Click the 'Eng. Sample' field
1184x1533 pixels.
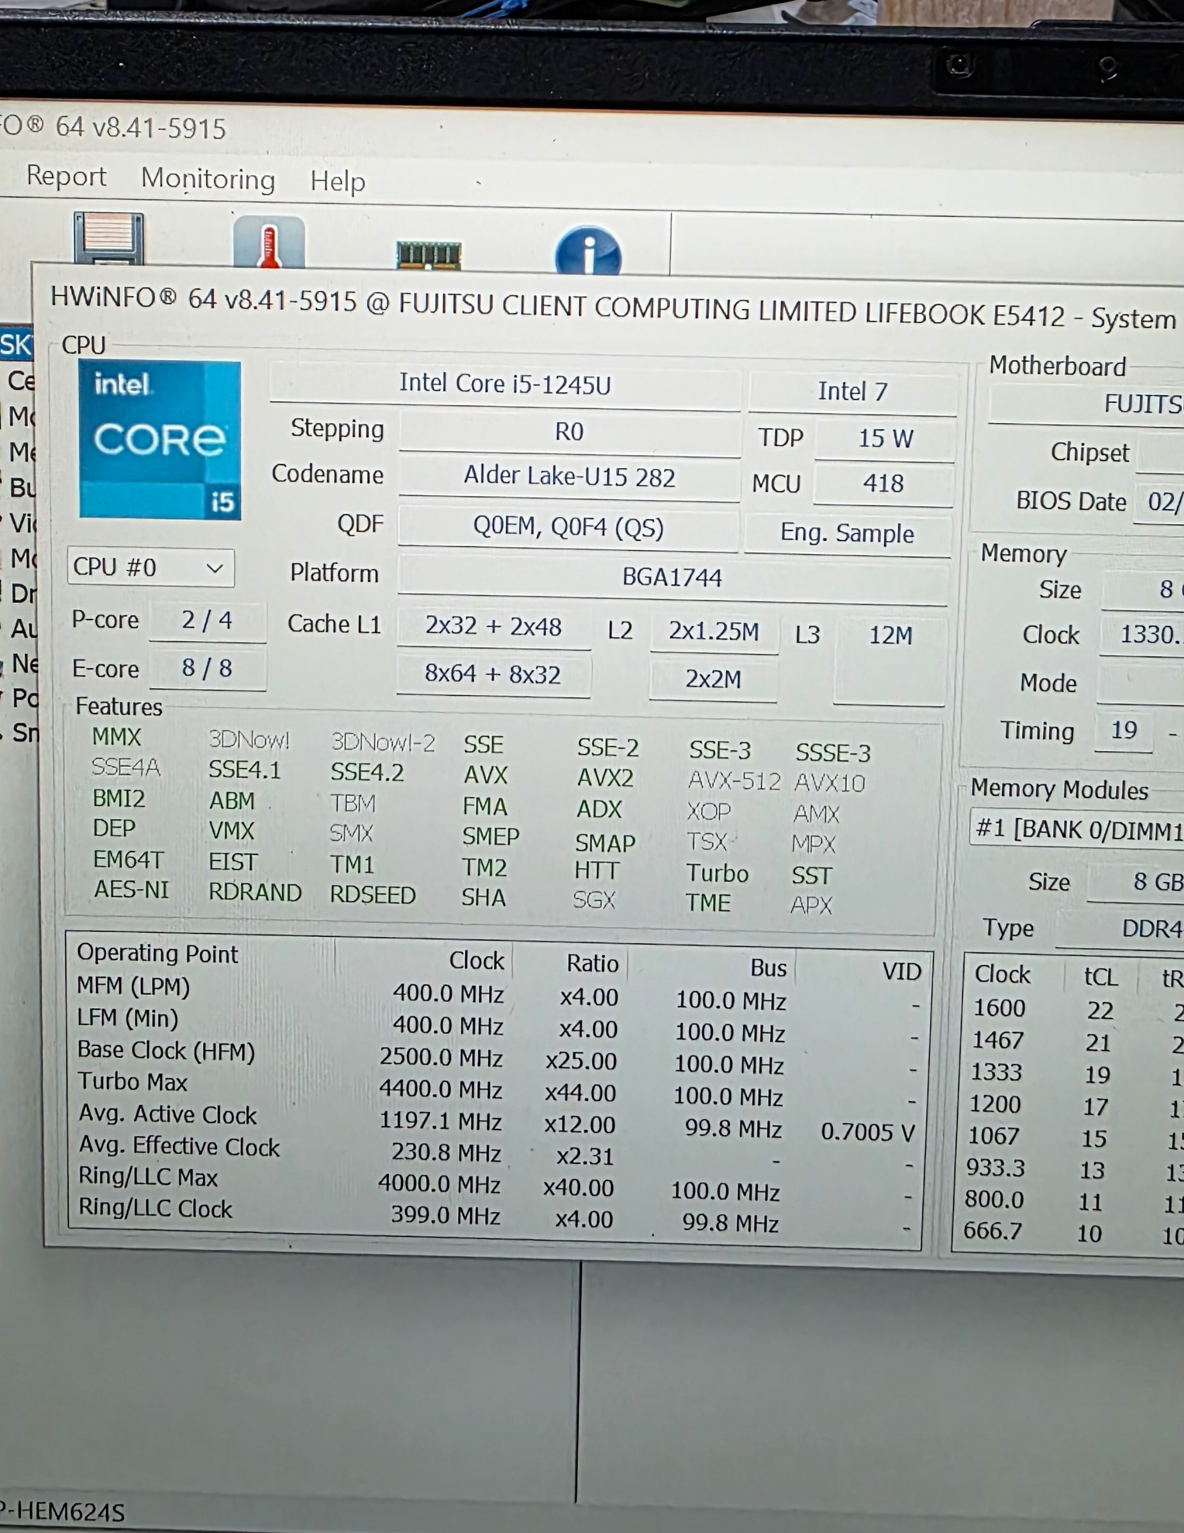847,534
